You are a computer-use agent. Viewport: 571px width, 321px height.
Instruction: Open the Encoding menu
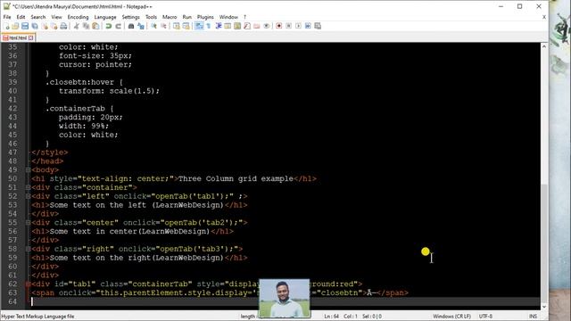(78, 17)
